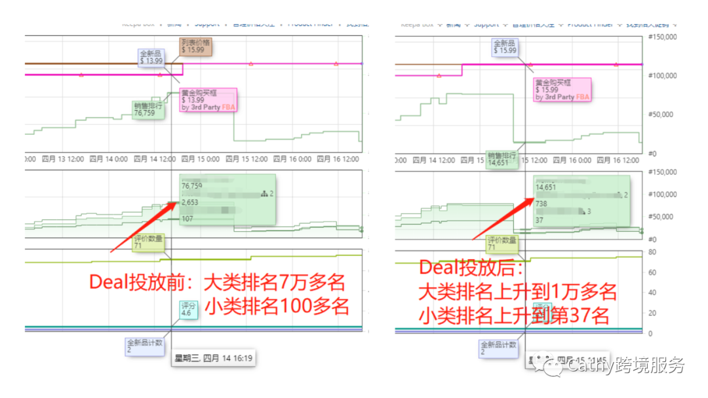
Task: Click right chart 四月 16 12:00 axis label
Action: tap(618, 160)
